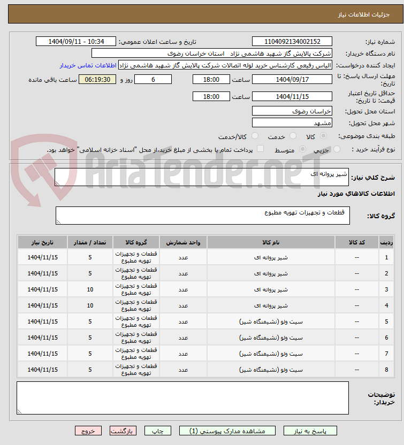Toggle the اسناد خزانه اسلامی payment checkbox
Image resolution: width=404 pixels, height=445 pixels.
(x=260, y=149)
